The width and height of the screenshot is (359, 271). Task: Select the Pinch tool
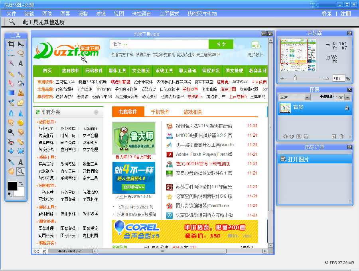coord(21,151)
